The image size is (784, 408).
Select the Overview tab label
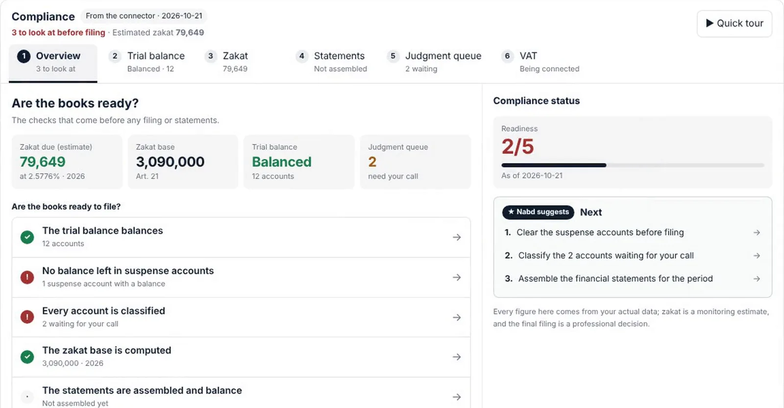[x=58, y=56]
